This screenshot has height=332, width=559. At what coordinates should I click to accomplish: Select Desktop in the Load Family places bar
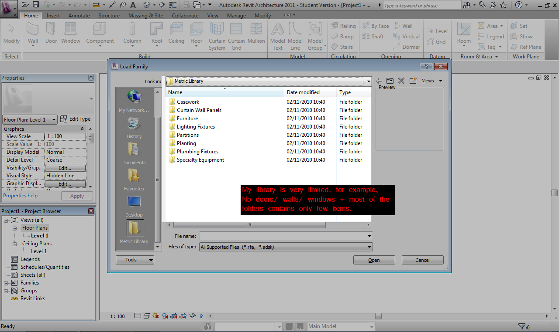coord(134,206)
